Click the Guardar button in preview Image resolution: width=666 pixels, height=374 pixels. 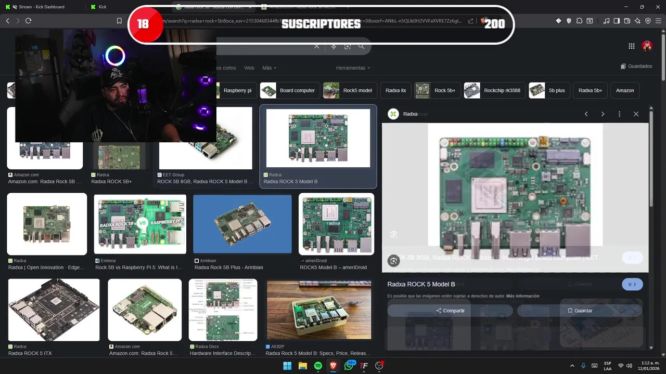coord(580,311)
